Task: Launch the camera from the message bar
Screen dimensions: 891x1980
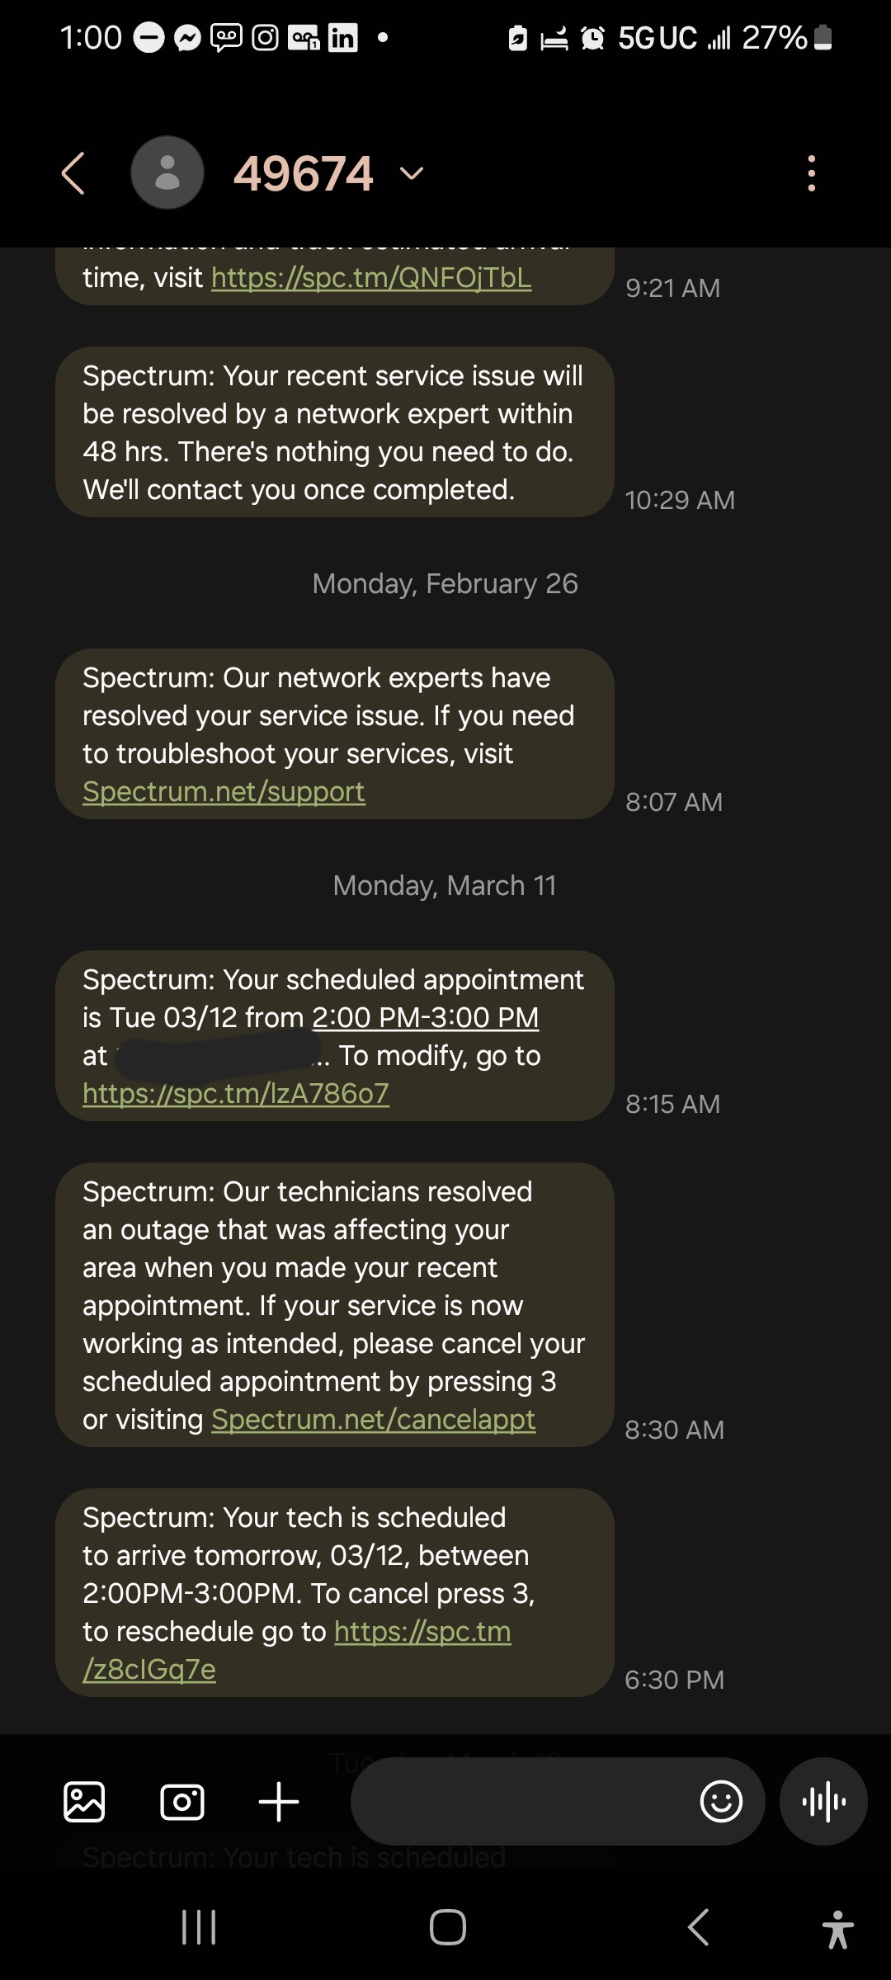Action: point(181,1802)
